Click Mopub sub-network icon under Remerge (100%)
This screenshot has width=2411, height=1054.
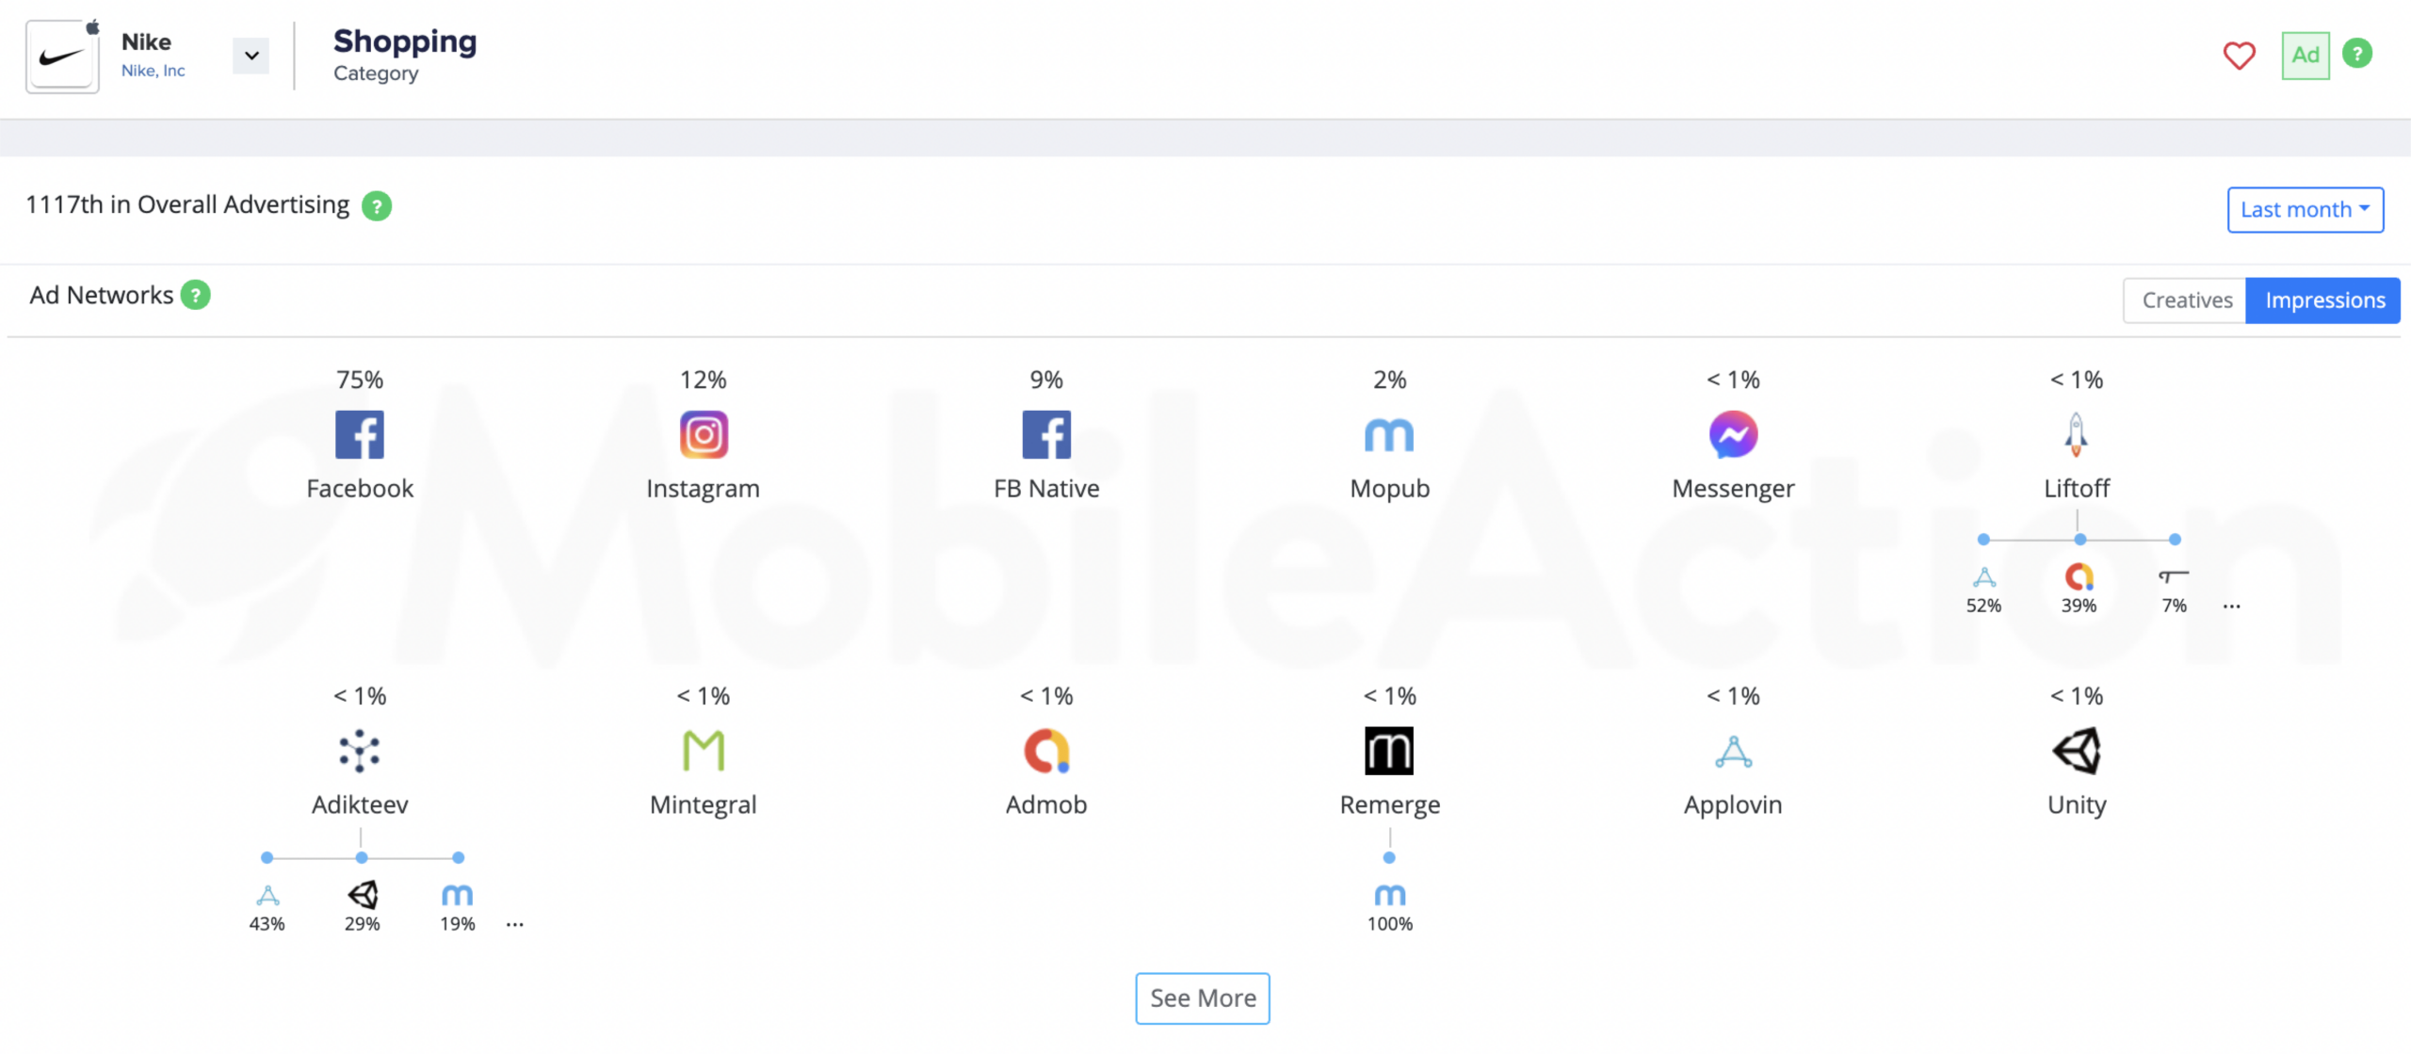coord(1390,895)
